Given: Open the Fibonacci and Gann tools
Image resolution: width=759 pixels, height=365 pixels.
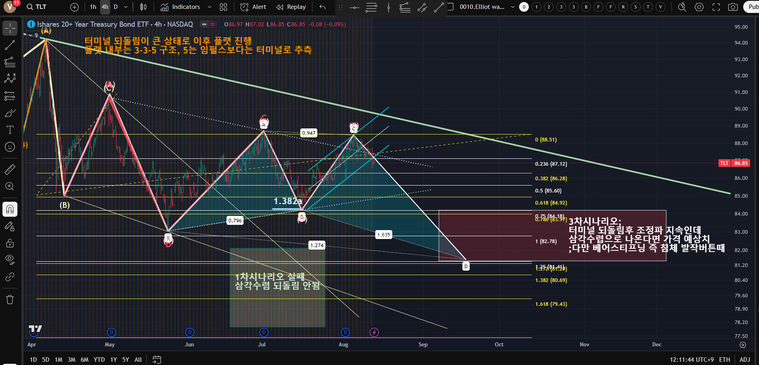Looking at the screenshot, I should pos(10,62).
